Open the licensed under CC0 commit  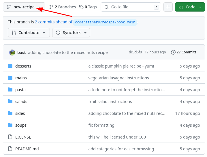(117, 137)
